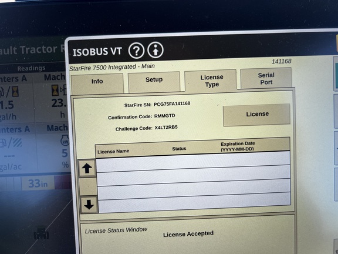Select the tractor icon on the map
This screenshot has width=338, height=254.
pos(41,233)
